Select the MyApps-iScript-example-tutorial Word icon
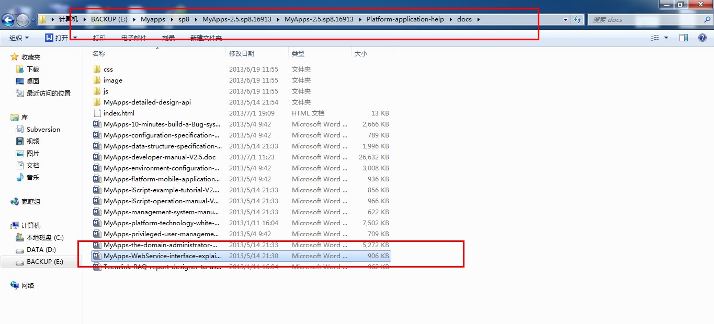The width and height of the screenshot is (714, 324). tap(97, 190)
